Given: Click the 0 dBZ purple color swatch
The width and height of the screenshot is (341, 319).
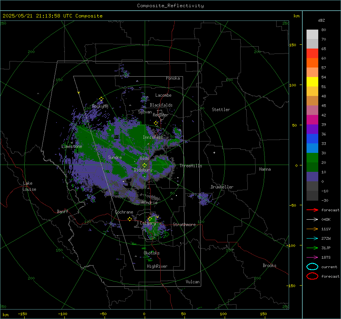Looking at the screenshot, I should (312, 177).
